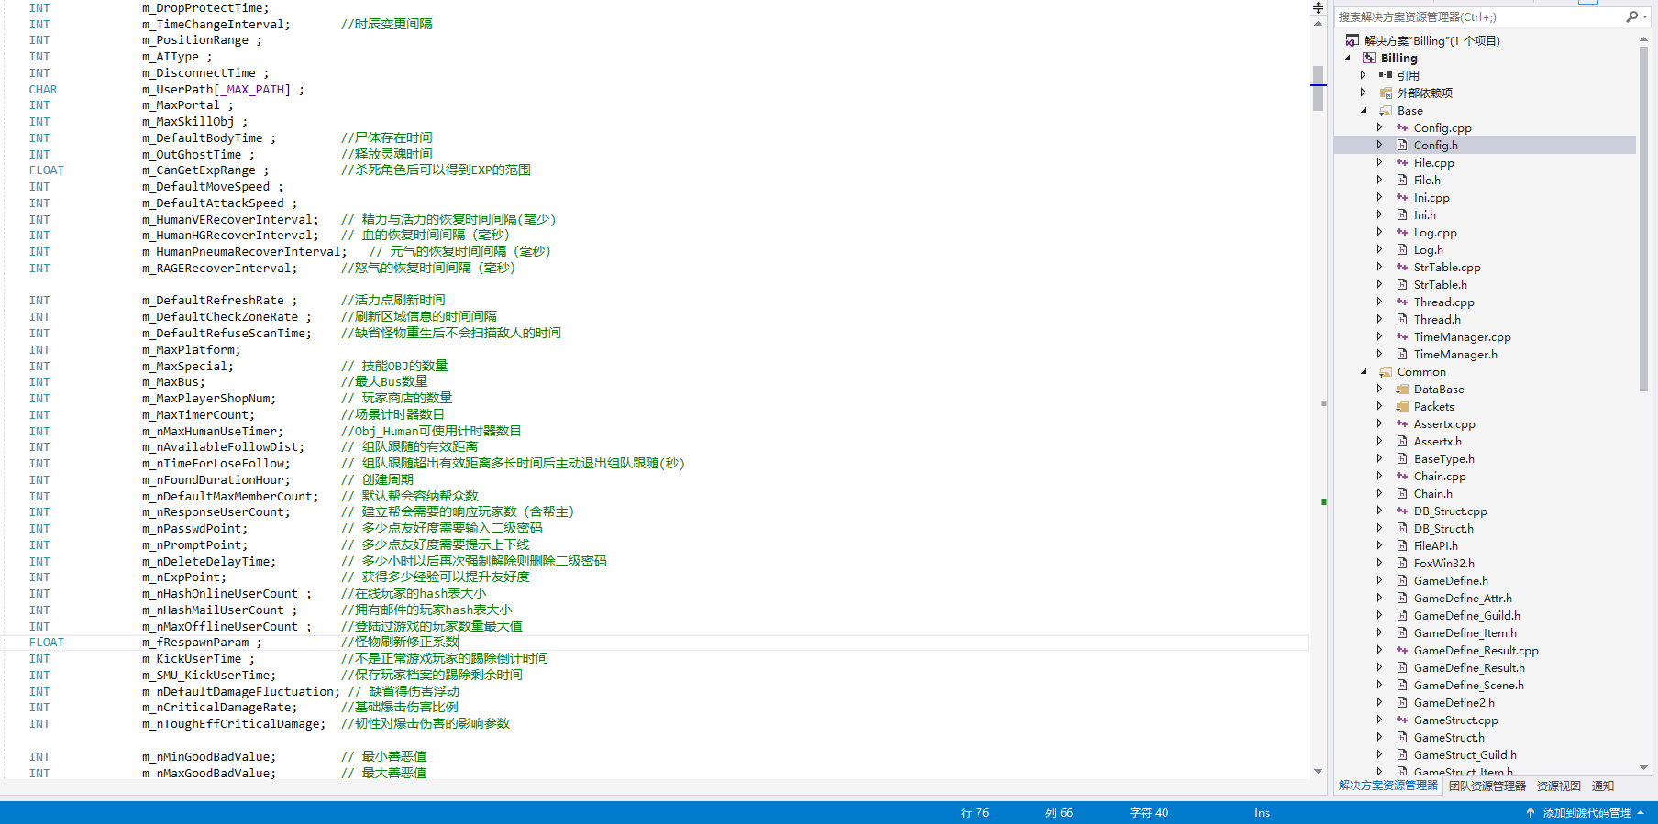The height and width of the screenshot is (824, 1658).
Task: Click the search magnifier icon in Solution Explorer
Action: point(1631,16)
